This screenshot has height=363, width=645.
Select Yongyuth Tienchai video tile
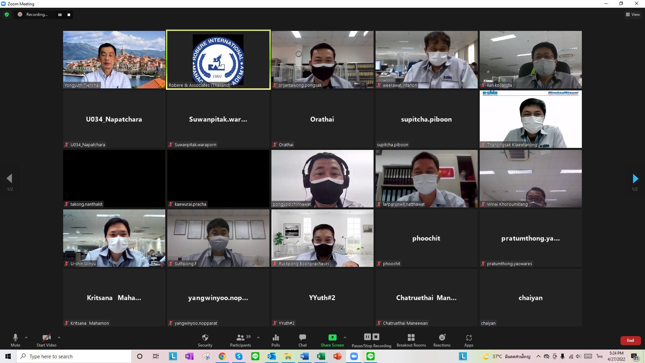click(x=114, y=60)
